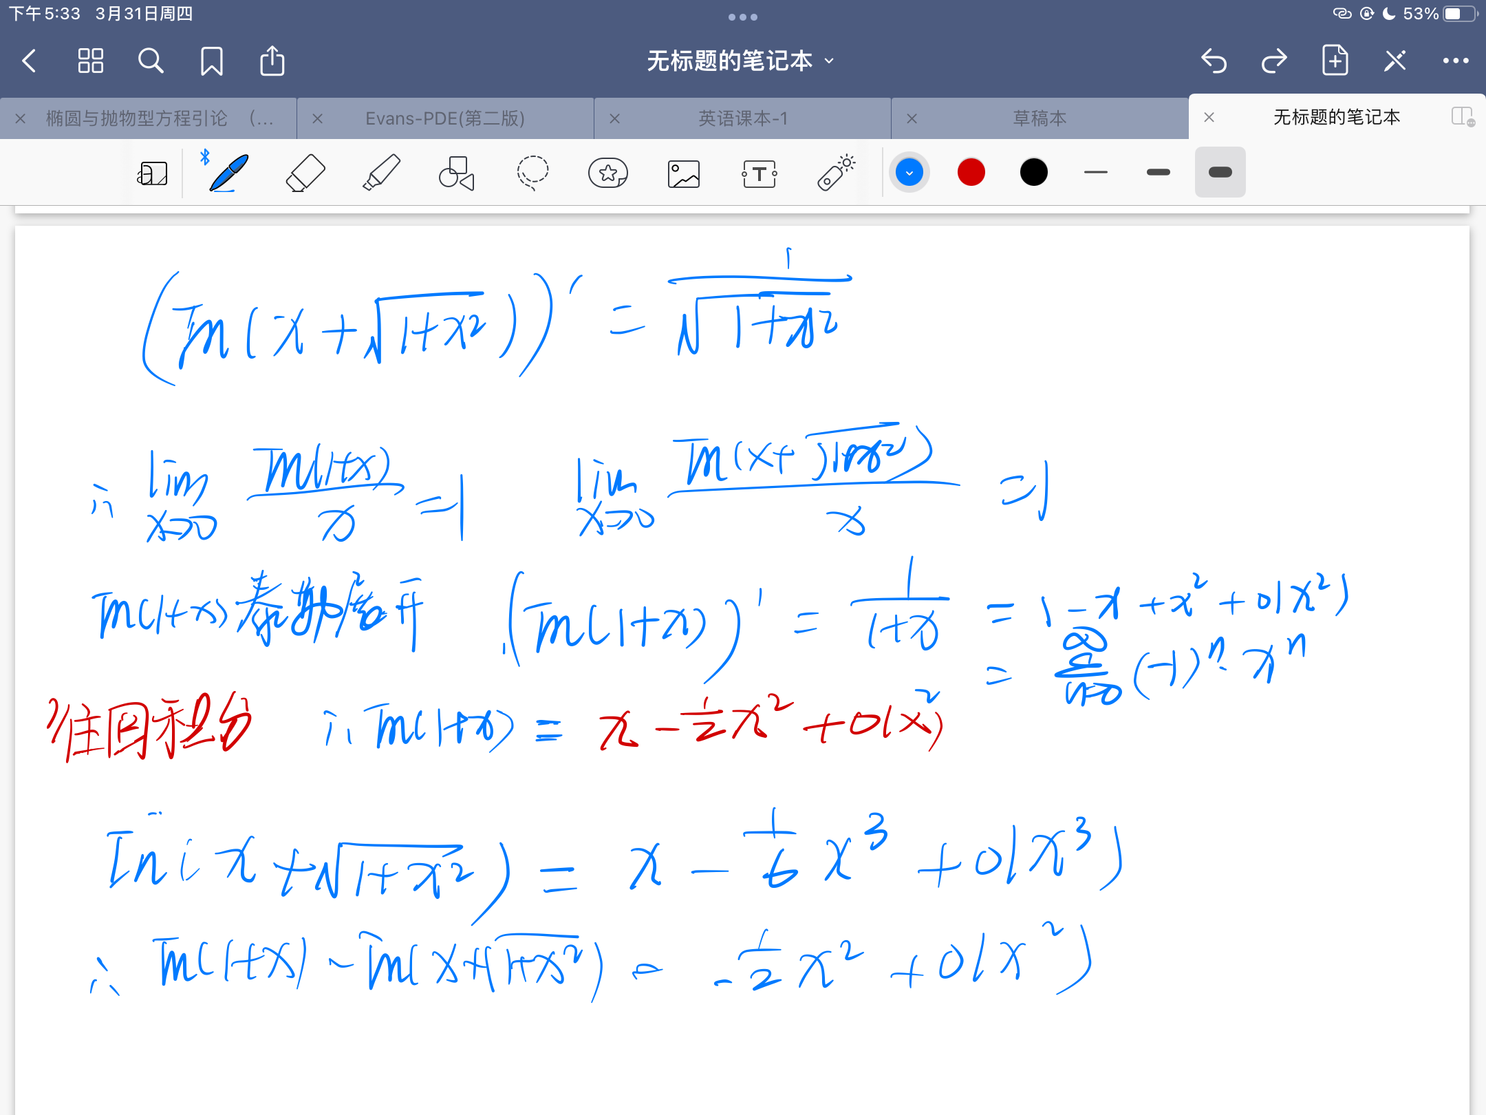Open the blue color swatch options
This screenshot has height=1115, width=1486.
[x=909, y=172]
